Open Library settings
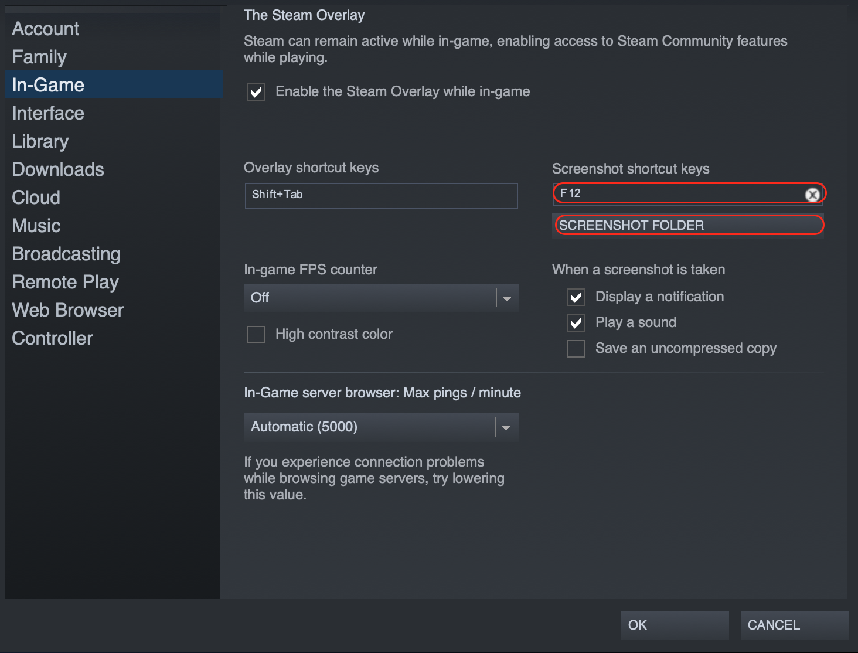Viewport: 858px width, 653px height. coord(113,141)
